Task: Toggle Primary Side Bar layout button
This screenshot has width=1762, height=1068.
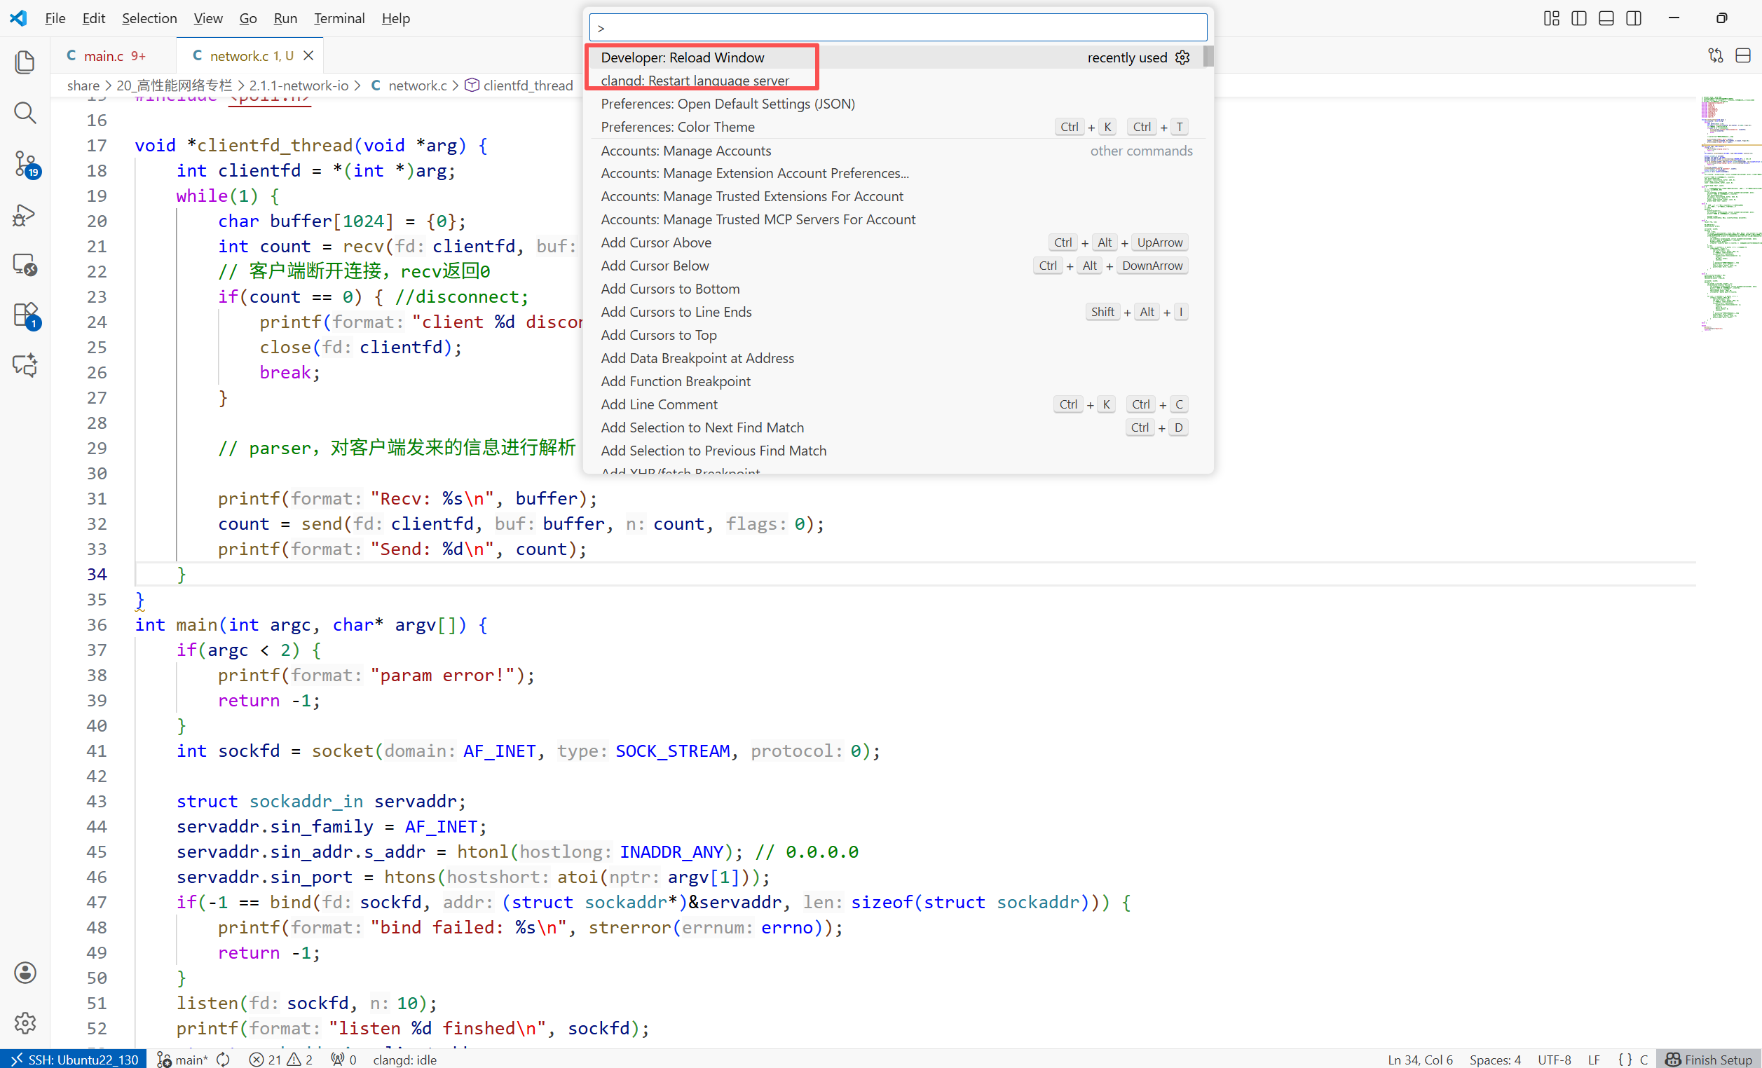Action: tap(1578, 19)
